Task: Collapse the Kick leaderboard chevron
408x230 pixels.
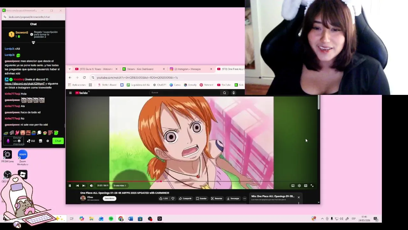Action: [x=33, y=42]
